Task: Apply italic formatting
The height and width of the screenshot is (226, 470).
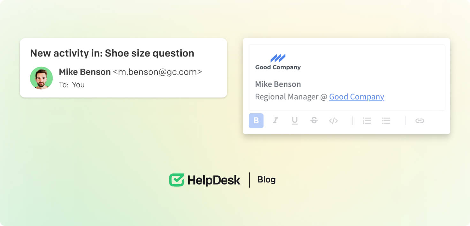Action: click(275, 121)
